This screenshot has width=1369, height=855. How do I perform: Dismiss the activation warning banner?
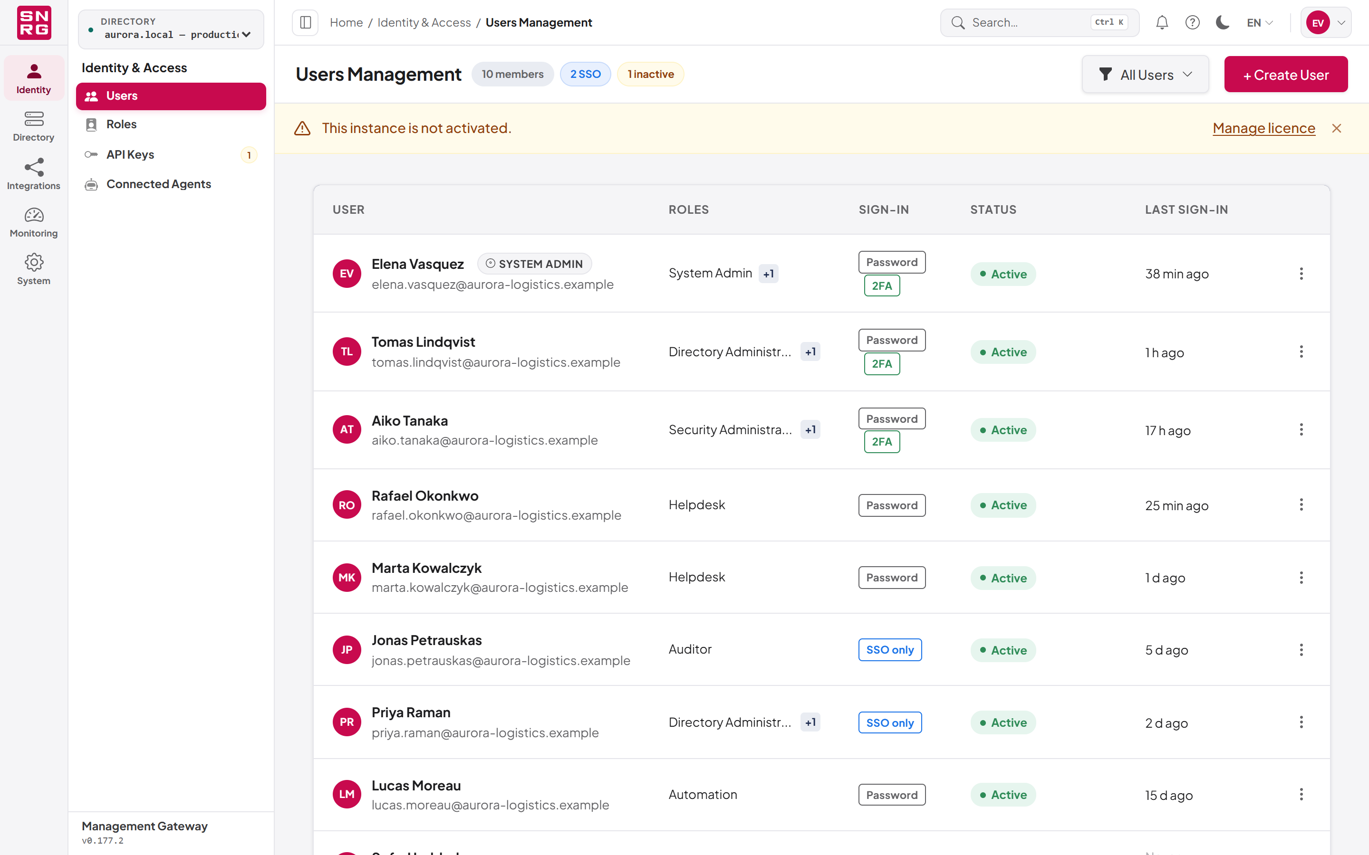pyautogui.click(x=1337, y=128)
